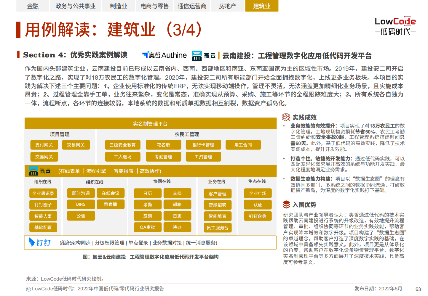Switch to the 金融 tab

point(33,6)
